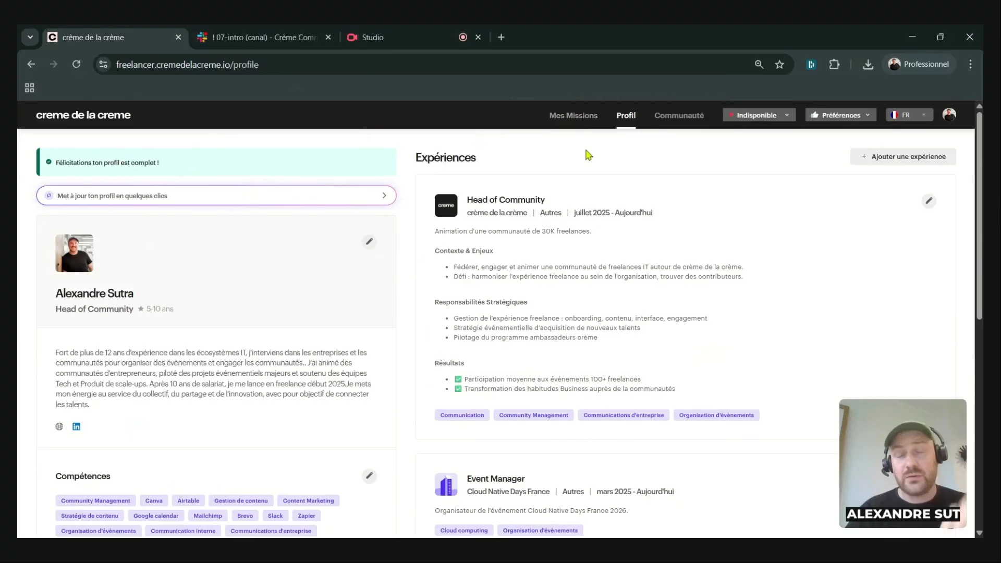The width and height of the screenshot is (1001, 563).
Task: Click Organisation d'évènements tag under Head of Community
Action: [716, 415]
